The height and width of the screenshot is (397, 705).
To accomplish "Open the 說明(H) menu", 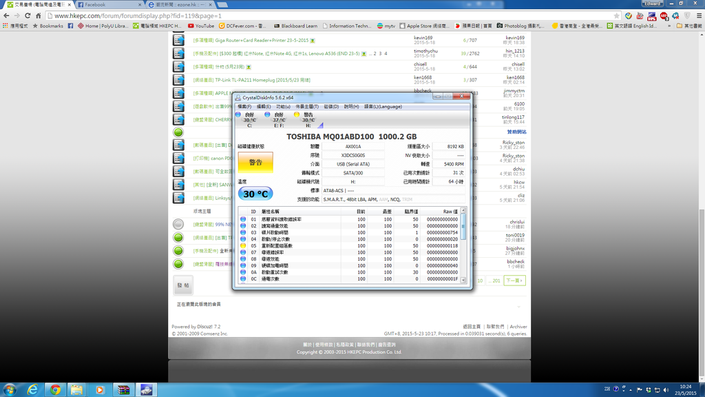I will pos(351,107).
